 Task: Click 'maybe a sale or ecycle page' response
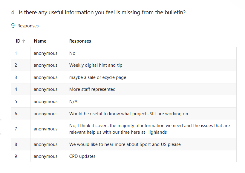pos(98,77)
